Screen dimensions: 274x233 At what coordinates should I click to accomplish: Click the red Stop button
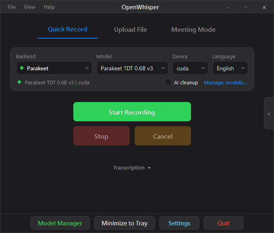(102, 136)
